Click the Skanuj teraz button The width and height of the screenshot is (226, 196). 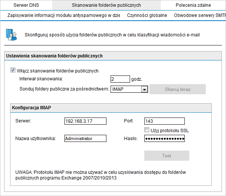(178, 89)
